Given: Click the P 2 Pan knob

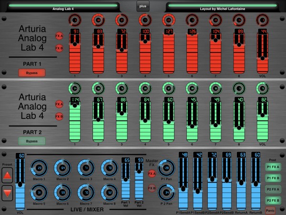Looking at the screenshot, I should [166, 193].
